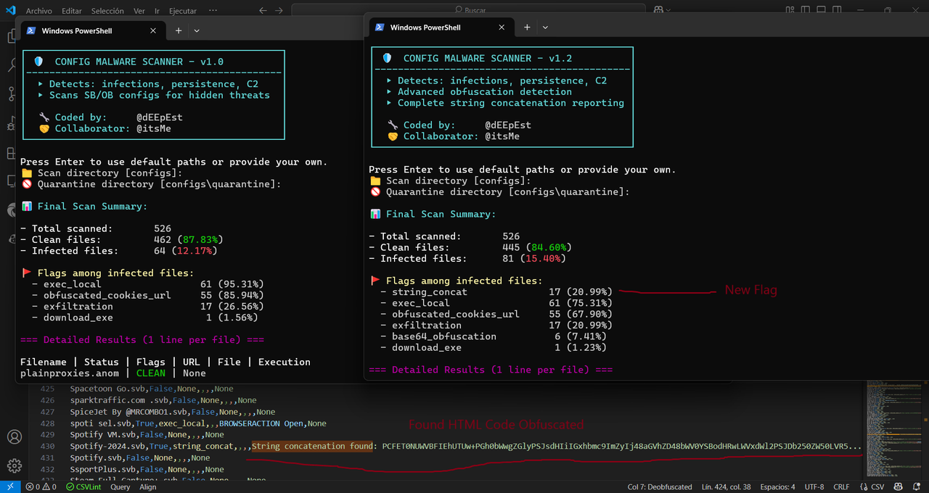Click line 427 'SpiceJet By @MRCOMBO1.svb'
The width and height of the screenshot is (929, 493).
[129, 412]
